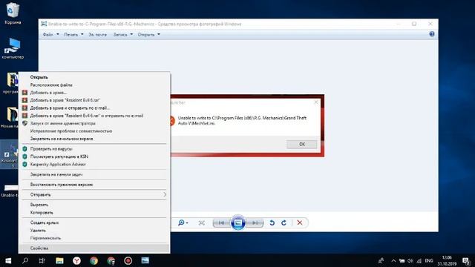Open Task View on the taskbar
475x267 pixels.
pyautogui.click(x=42, y=260)
